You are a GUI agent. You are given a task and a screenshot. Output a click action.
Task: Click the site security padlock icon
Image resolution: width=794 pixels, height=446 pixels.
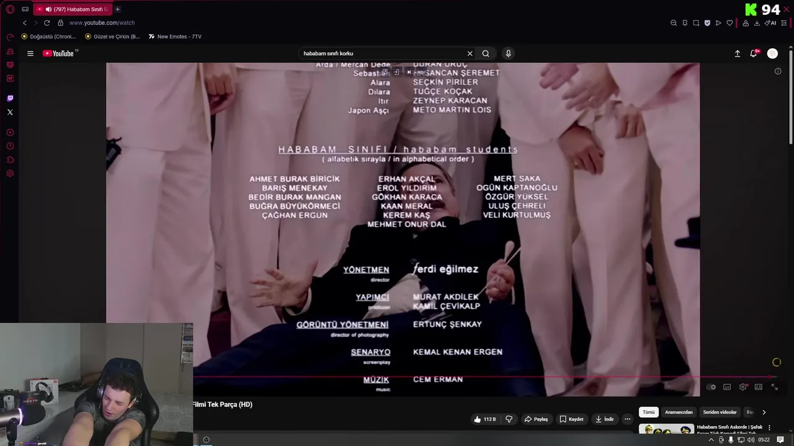tap(60, 23)
